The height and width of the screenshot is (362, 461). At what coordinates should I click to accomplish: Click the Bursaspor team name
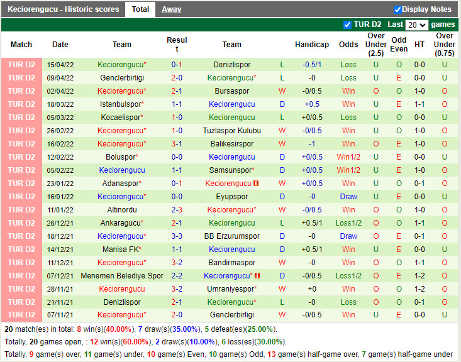231,91
